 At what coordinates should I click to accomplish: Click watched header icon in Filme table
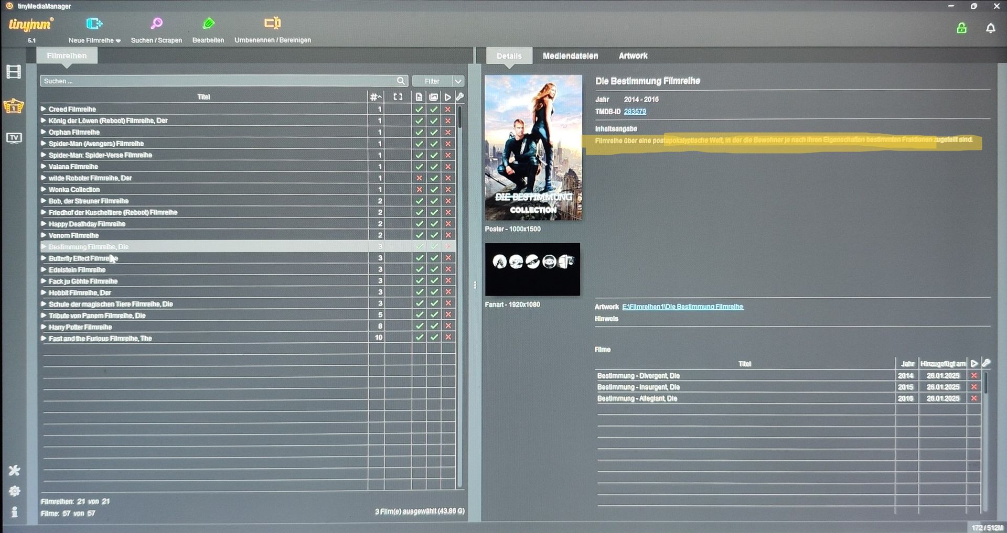[x=974, y=363]
